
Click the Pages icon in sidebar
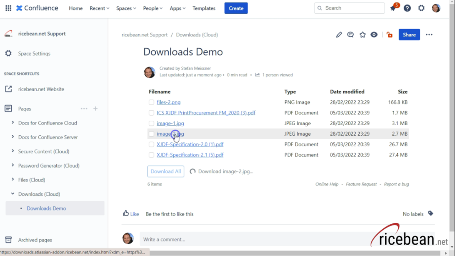(x=8, y=109)
